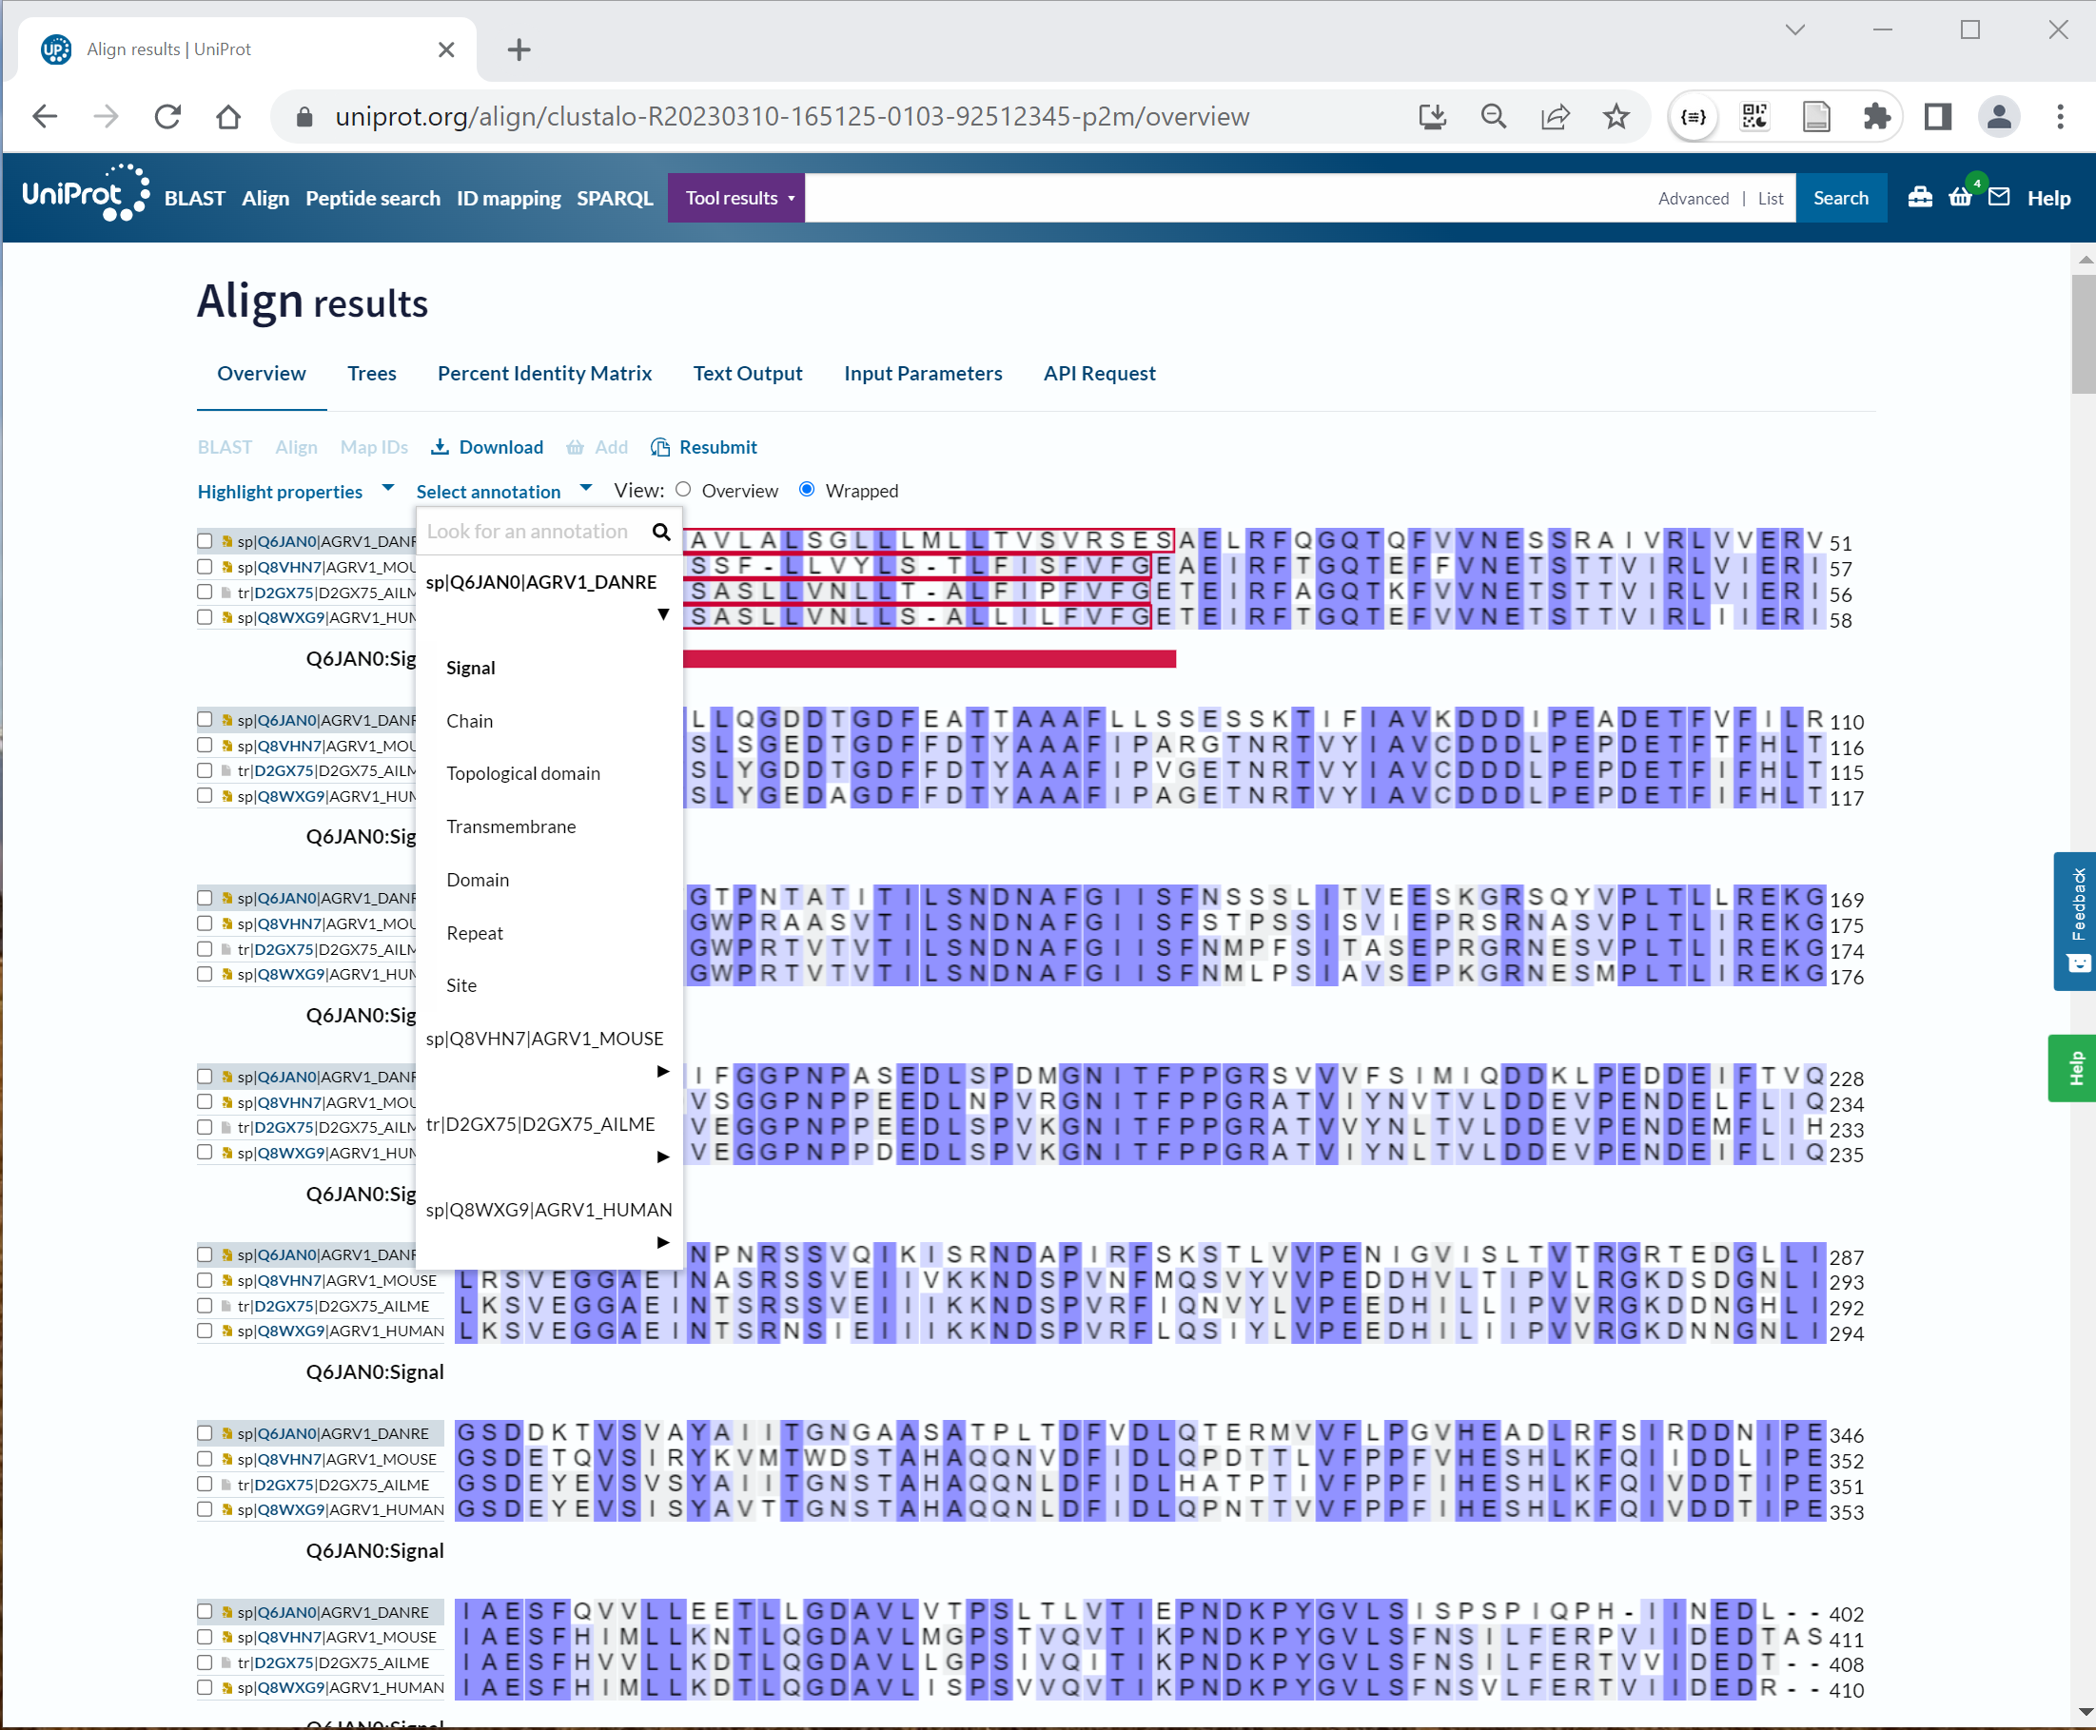This screenshot has height=1730, width=2096.
Task: Open the Advanced search link
Action: (x=1693, y=199)
